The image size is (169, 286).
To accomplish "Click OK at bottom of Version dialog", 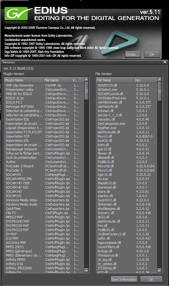I will coord(151,279).
